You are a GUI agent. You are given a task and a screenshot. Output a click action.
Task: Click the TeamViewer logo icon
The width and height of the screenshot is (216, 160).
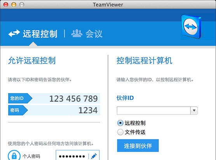pos(192,27)
